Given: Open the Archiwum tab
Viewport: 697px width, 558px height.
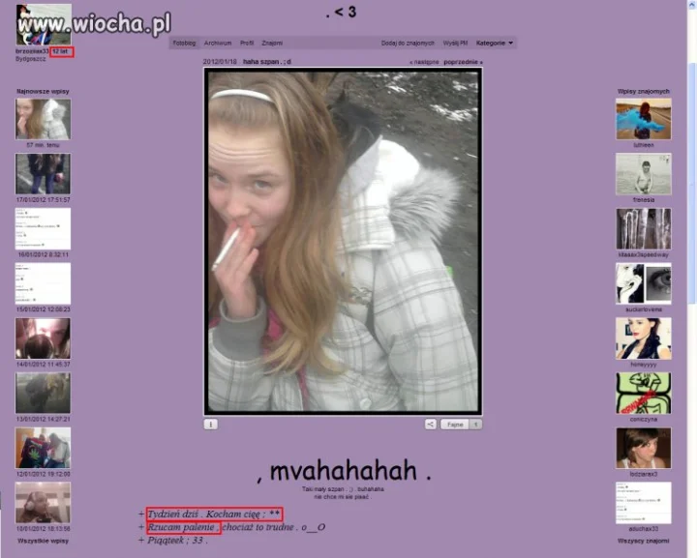Looking at the screenshot, I should click(x=218, y=44).
